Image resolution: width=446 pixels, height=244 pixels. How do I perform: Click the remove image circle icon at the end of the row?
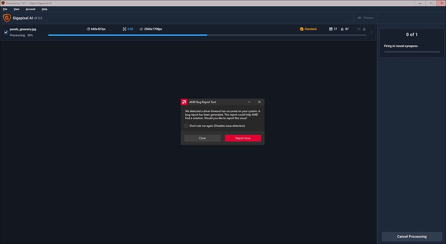[x=371, y=33]
